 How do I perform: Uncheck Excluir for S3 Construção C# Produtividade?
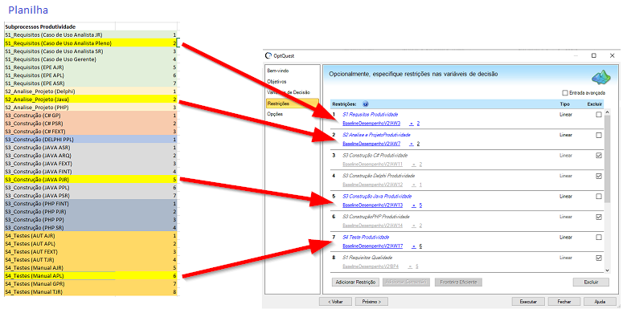point(599,156)
